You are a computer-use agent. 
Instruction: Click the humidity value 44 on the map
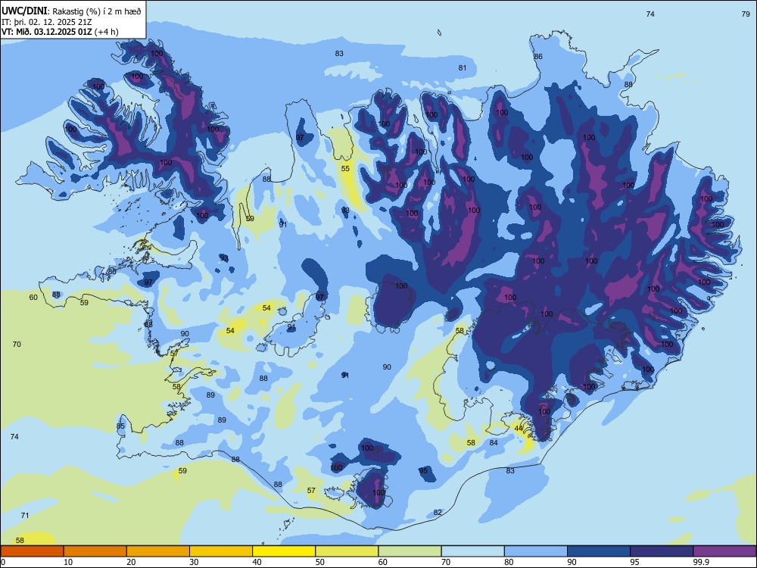point(519,429)
